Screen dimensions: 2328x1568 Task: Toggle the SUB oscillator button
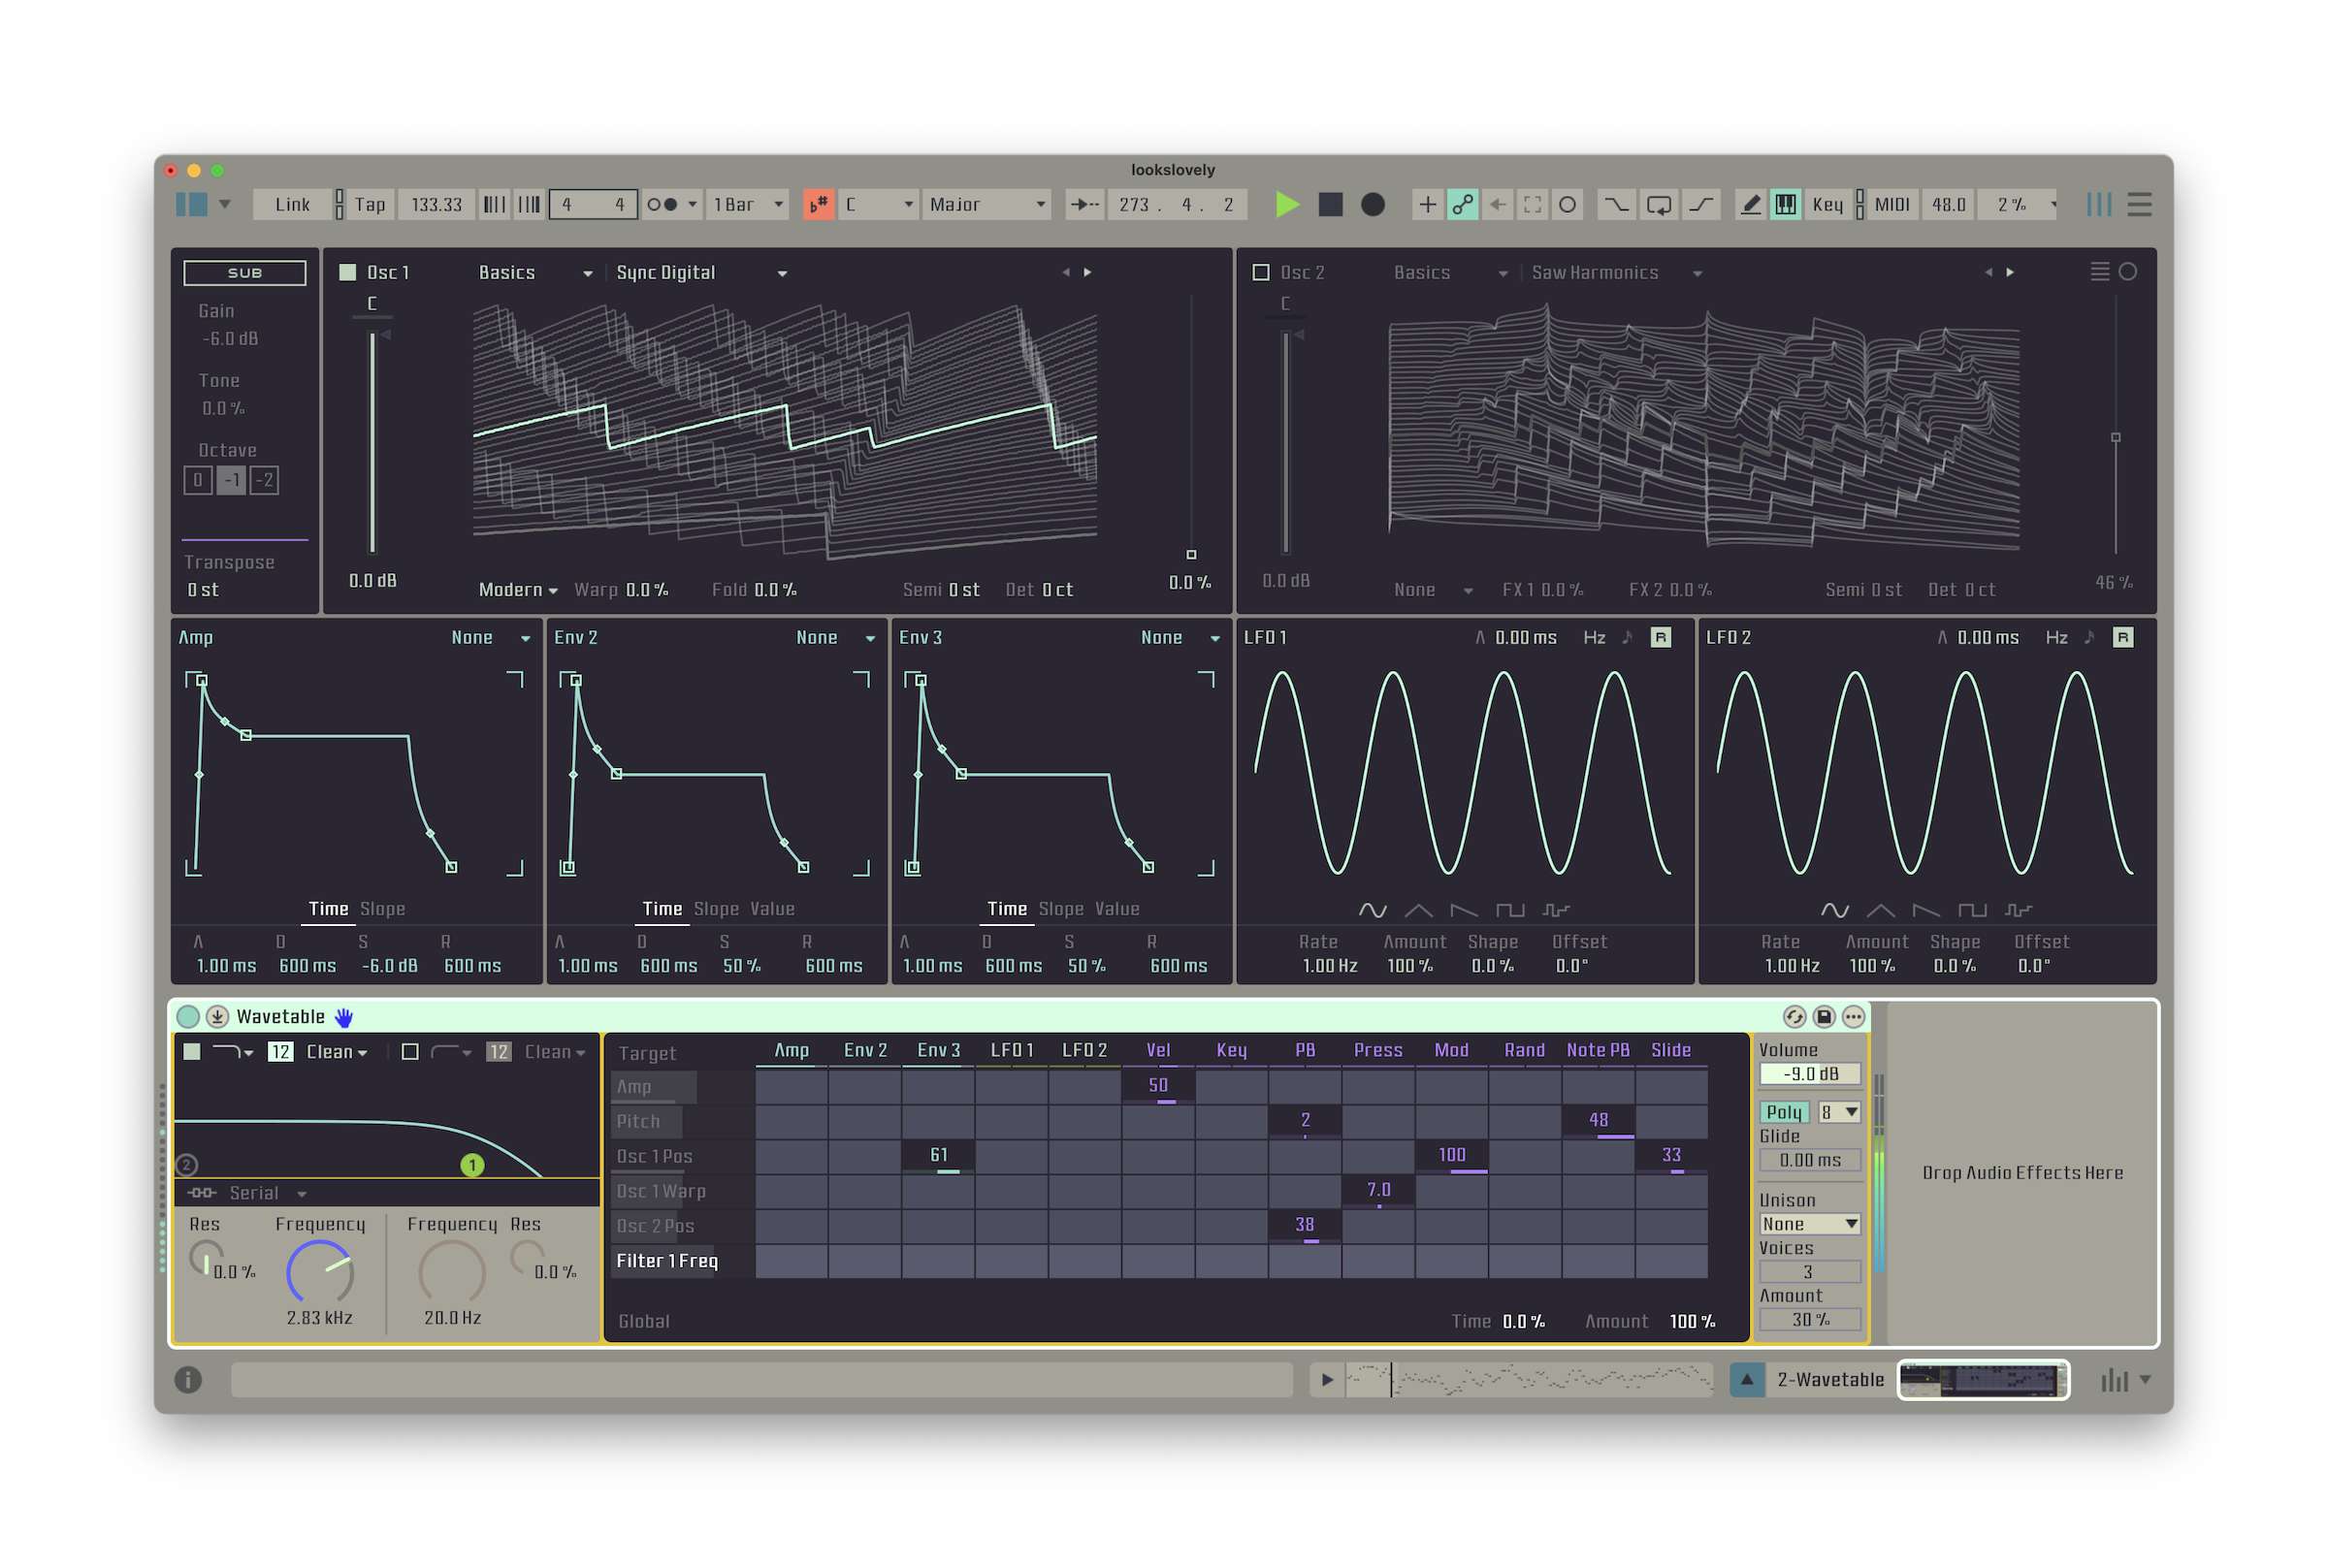coord(245,272)
